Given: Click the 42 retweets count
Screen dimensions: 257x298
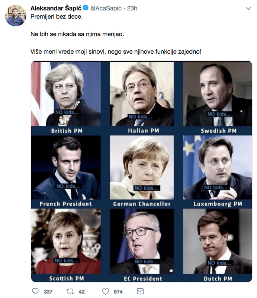Looking at the screenshot, I should tap(81, 292).
